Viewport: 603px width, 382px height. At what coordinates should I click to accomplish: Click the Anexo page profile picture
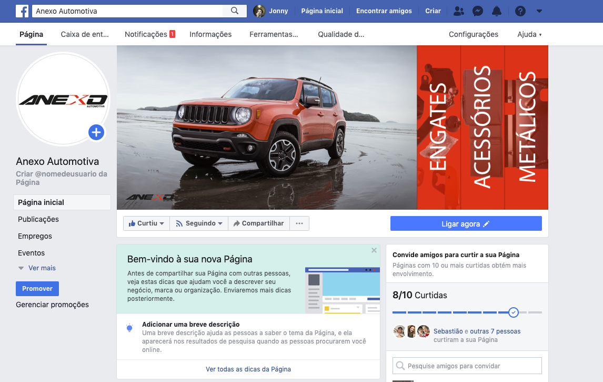pos(64,100)
